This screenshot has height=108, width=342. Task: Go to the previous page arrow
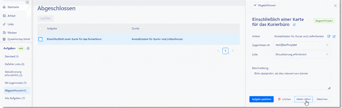click(x=218, y=51)
